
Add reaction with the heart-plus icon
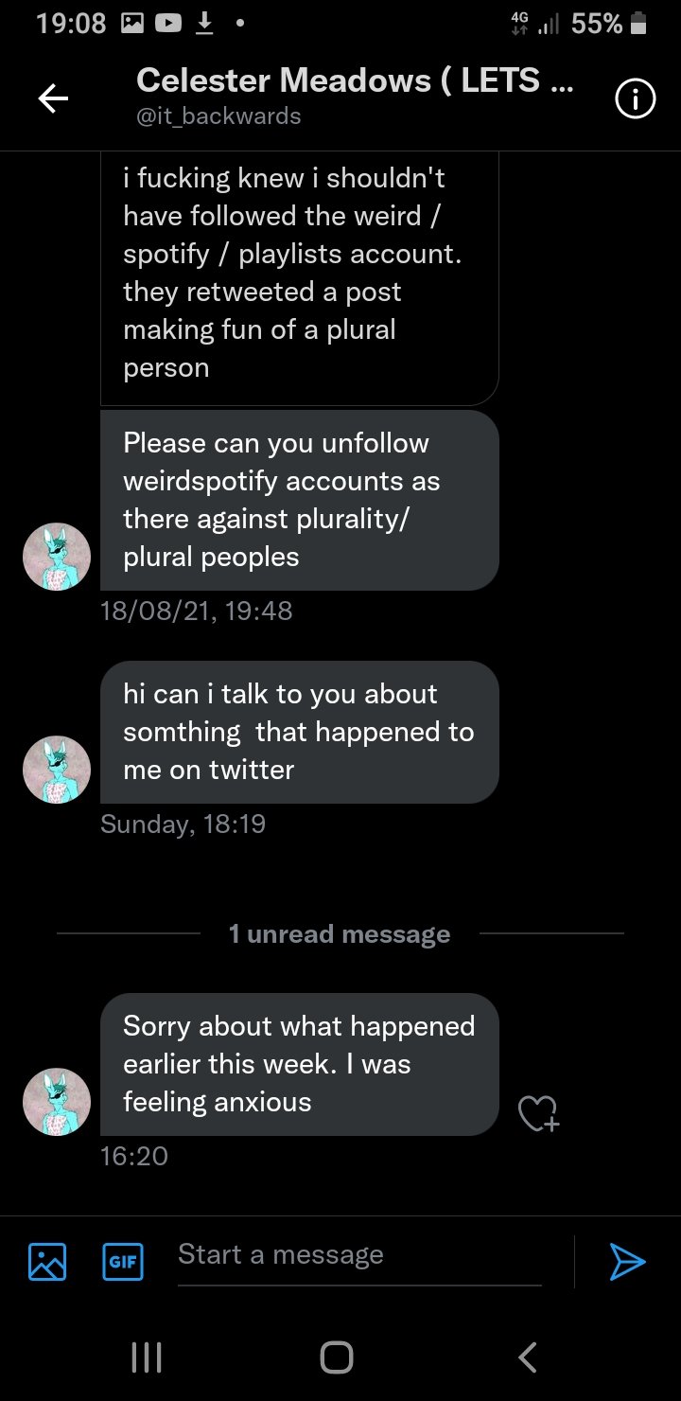[x=539, y=1114]
